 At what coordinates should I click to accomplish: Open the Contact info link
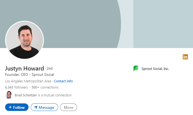[x=63, y=81]
